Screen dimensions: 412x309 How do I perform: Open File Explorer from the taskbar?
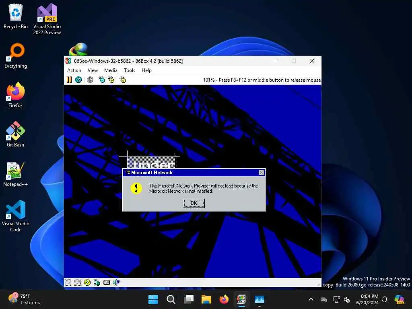pyautogui.click(x=206, y=299)
